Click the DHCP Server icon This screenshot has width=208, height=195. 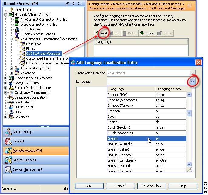click(x=11, y=107)
